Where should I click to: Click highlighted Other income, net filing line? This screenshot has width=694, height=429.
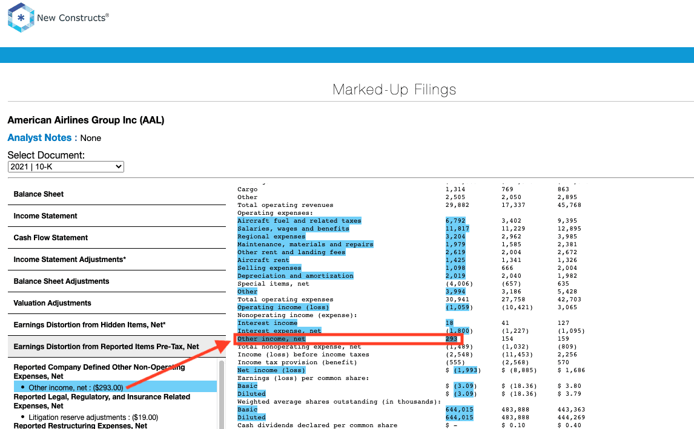[x=271, y=339]
